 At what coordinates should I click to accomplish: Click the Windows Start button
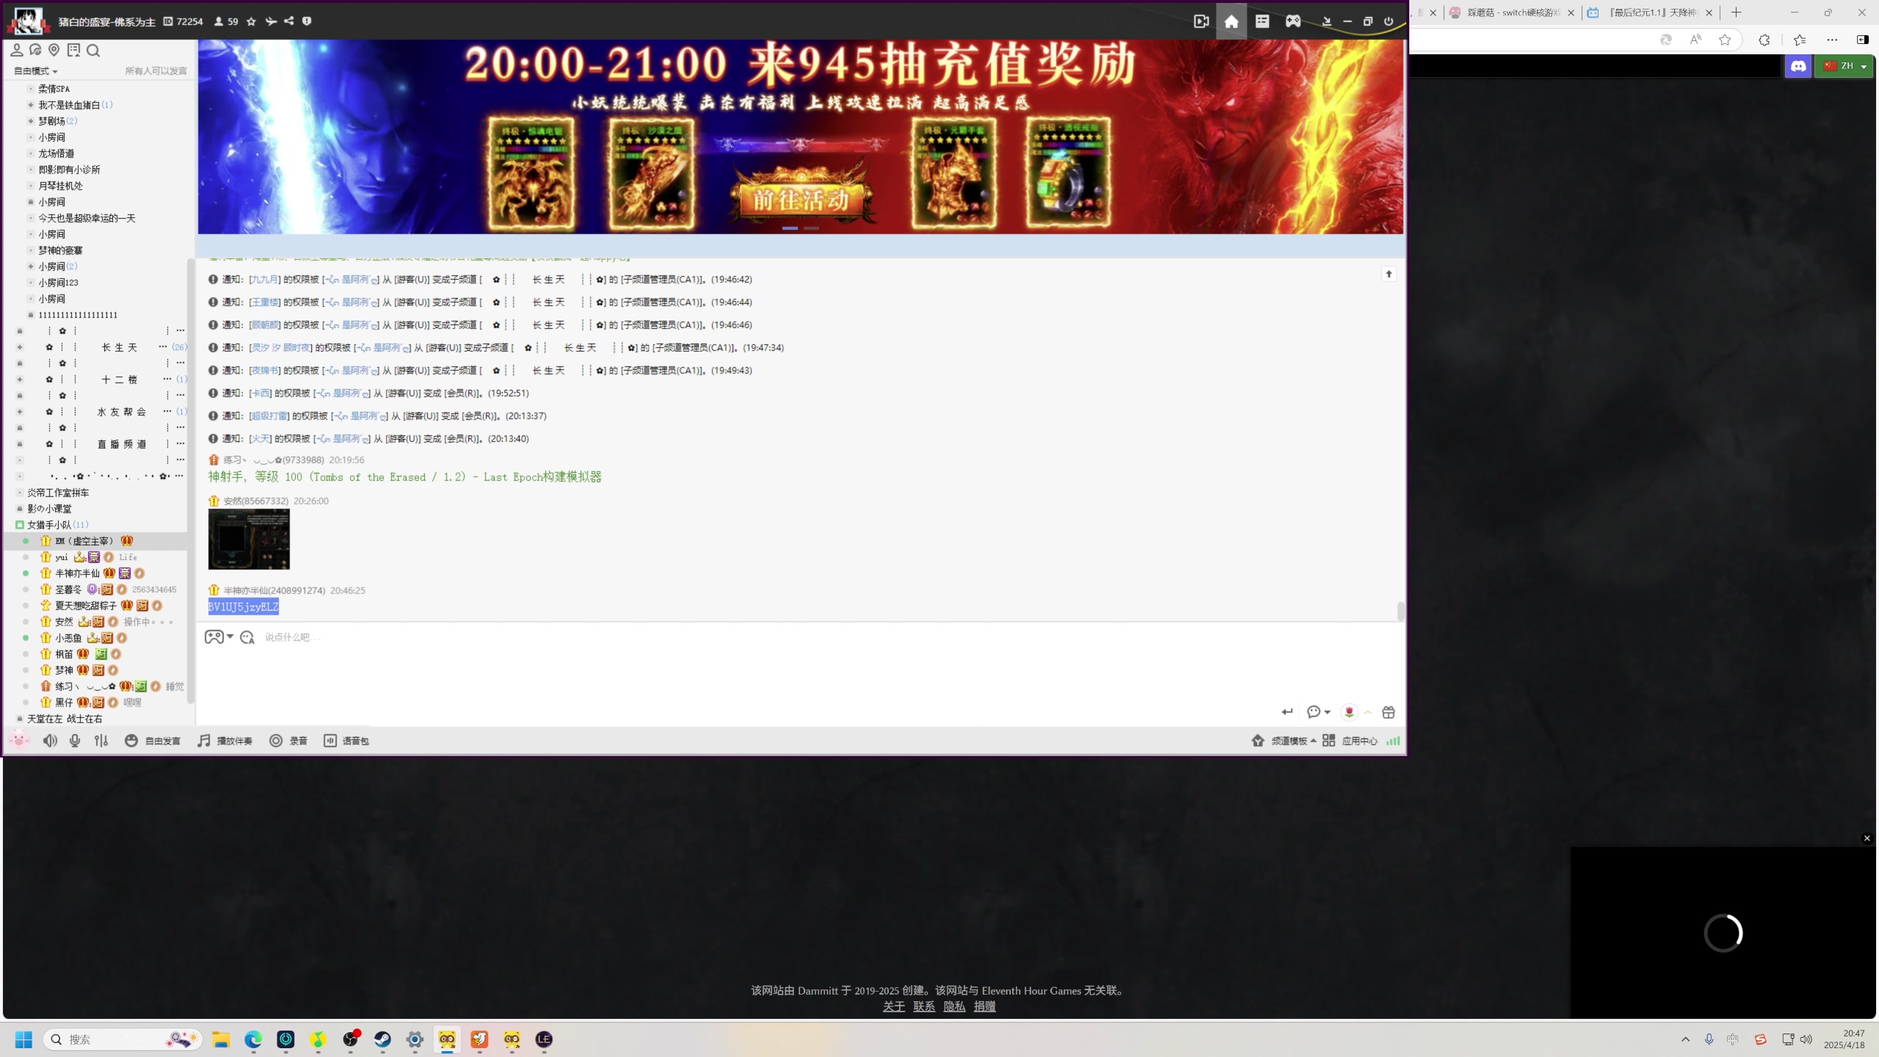pos(23,1039)
